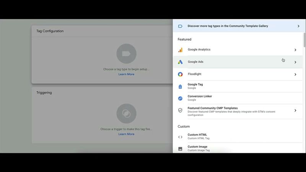This screenshot has height=172, width=306.
Task: Expand Google Ads with its chevron
Action: pos(295,62)
